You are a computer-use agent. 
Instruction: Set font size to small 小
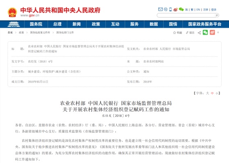(x=217, y=93)
